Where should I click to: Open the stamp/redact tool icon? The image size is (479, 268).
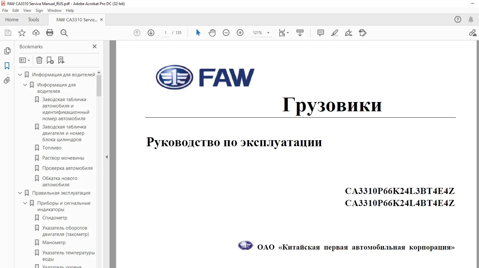click(x=363, y=33)
